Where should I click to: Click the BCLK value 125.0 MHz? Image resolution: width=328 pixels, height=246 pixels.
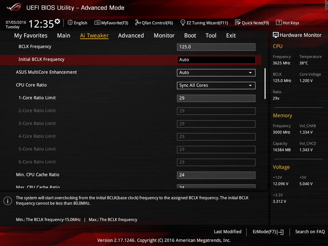pos(282,80)
